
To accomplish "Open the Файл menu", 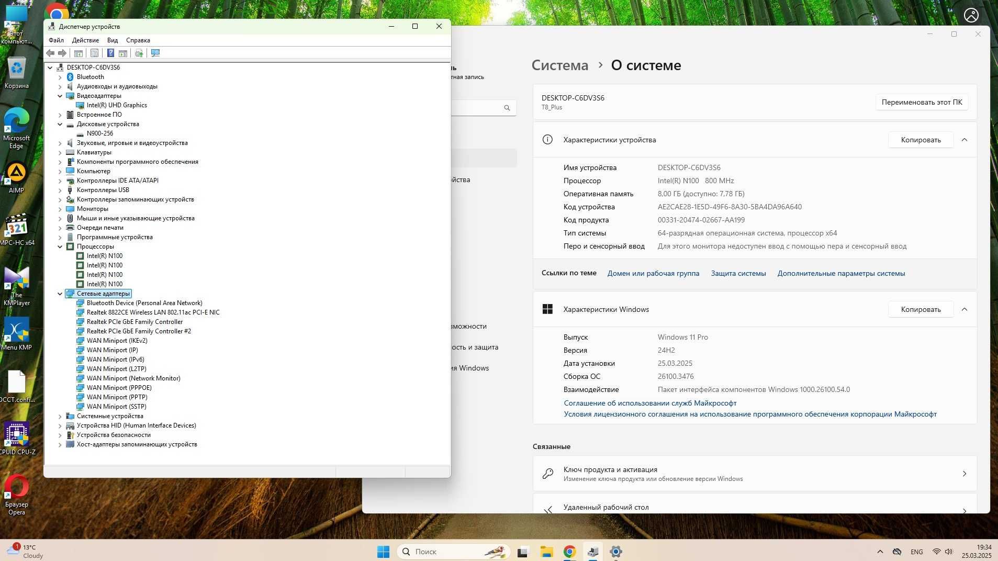I will 56,40.
